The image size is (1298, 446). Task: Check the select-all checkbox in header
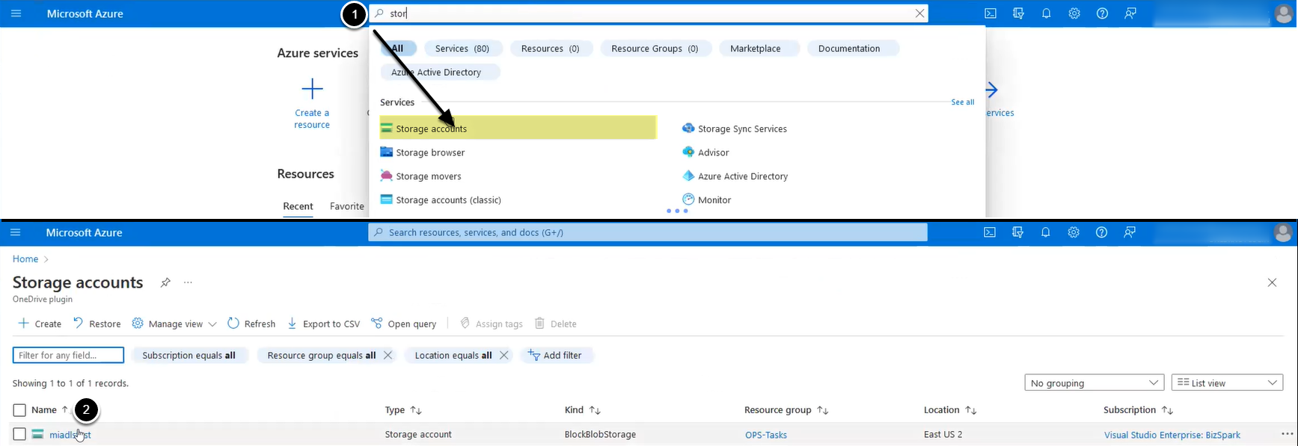tap(19, 410)
